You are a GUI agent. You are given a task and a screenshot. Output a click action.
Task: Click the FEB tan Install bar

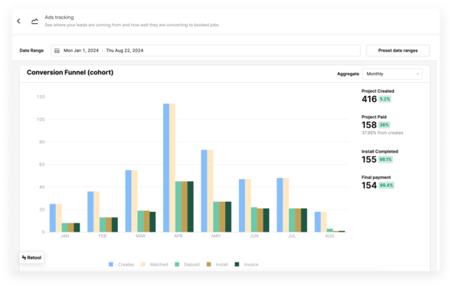point(108,225)
